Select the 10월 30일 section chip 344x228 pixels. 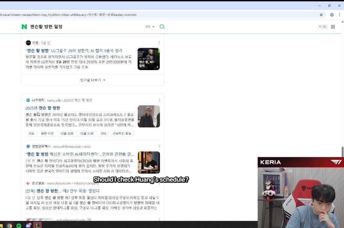pos(67,133)
